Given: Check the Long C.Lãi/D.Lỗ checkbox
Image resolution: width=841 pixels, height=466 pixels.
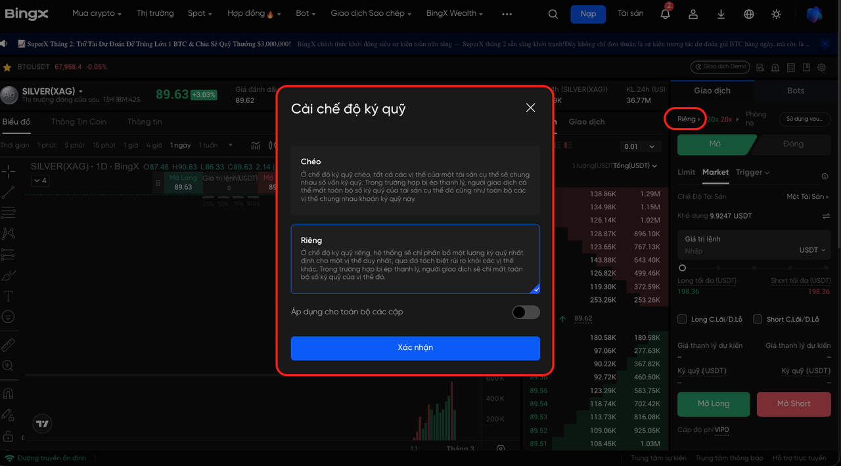Looking at the screenshot, I should click(x=682, y=319).
